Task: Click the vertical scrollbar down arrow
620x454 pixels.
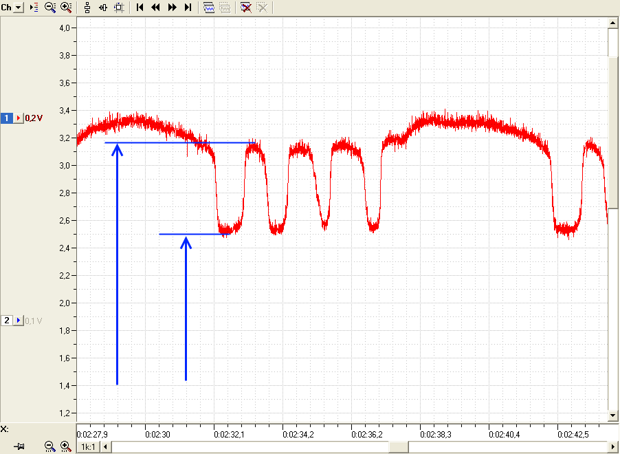Action: 612,415
